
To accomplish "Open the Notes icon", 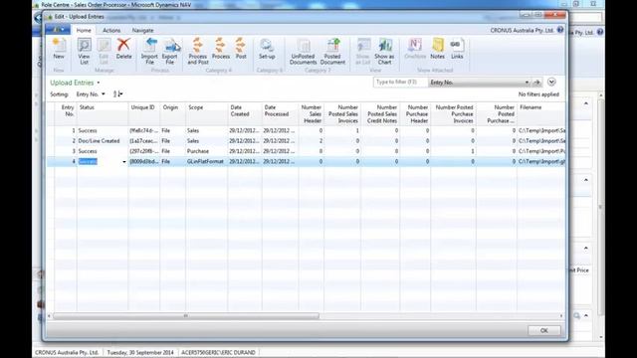I will point(438,49).
